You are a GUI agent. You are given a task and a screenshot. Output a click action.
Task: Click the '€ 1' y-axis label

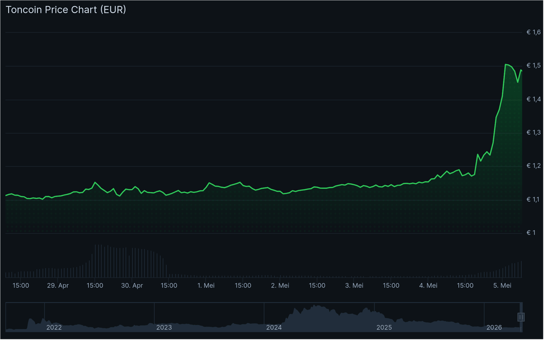pos(531,233)
